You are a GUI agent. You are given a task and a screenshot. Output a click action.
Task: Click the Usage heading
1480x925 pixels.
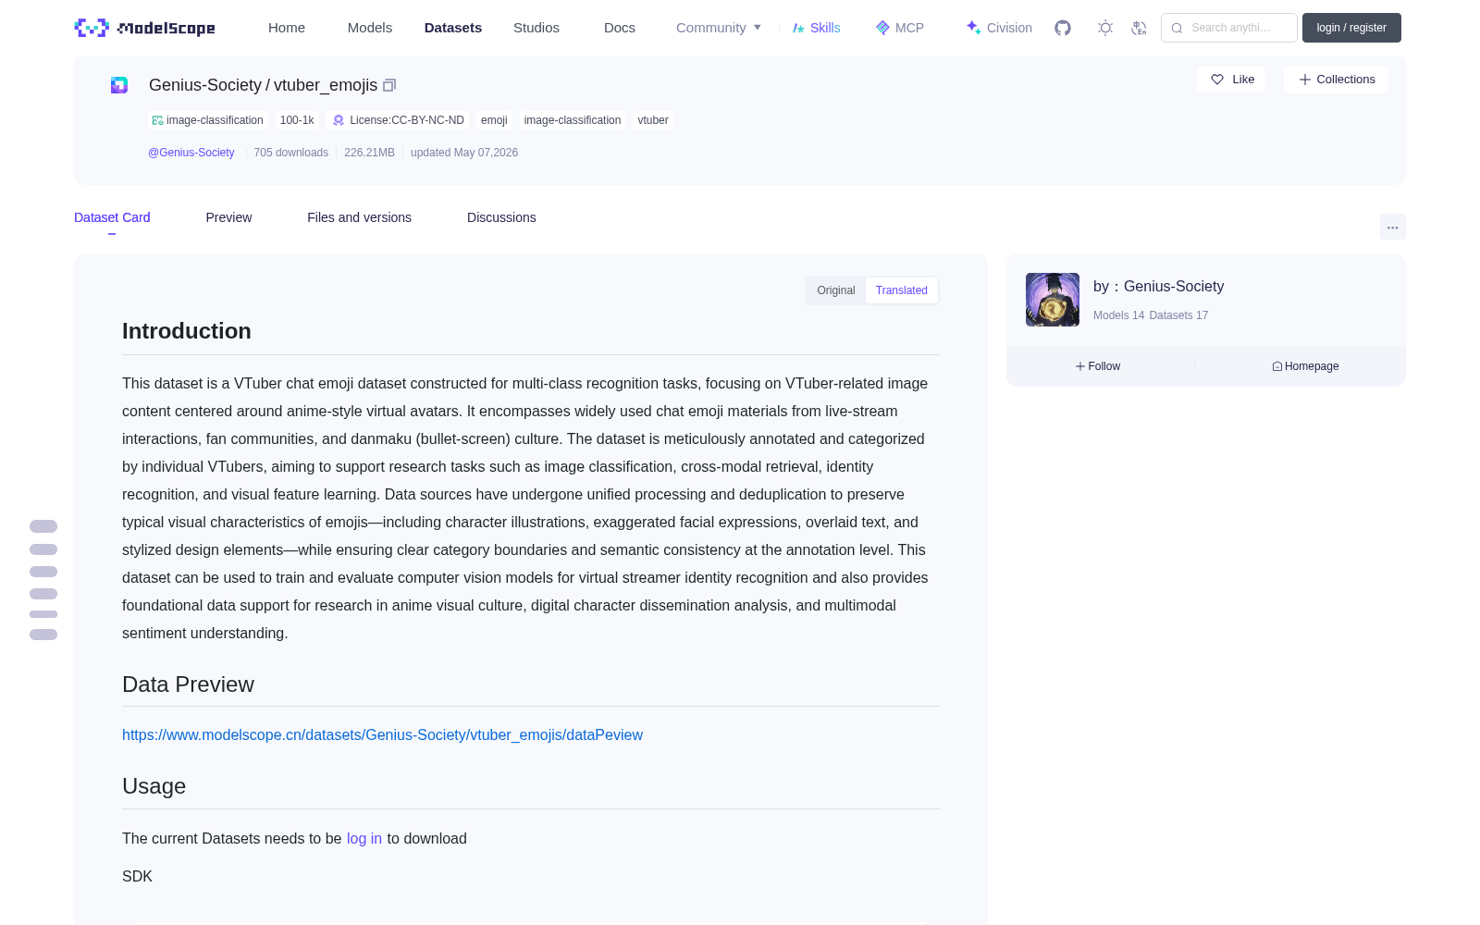click(154, 786)
